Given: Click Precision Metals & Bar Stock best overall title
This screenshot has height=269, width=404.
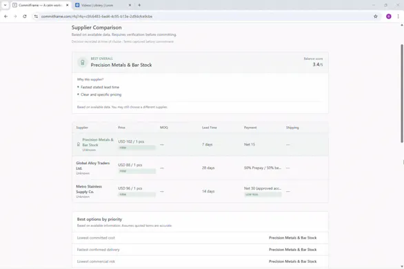Looking at the screenshot, I should pos(121,65).
